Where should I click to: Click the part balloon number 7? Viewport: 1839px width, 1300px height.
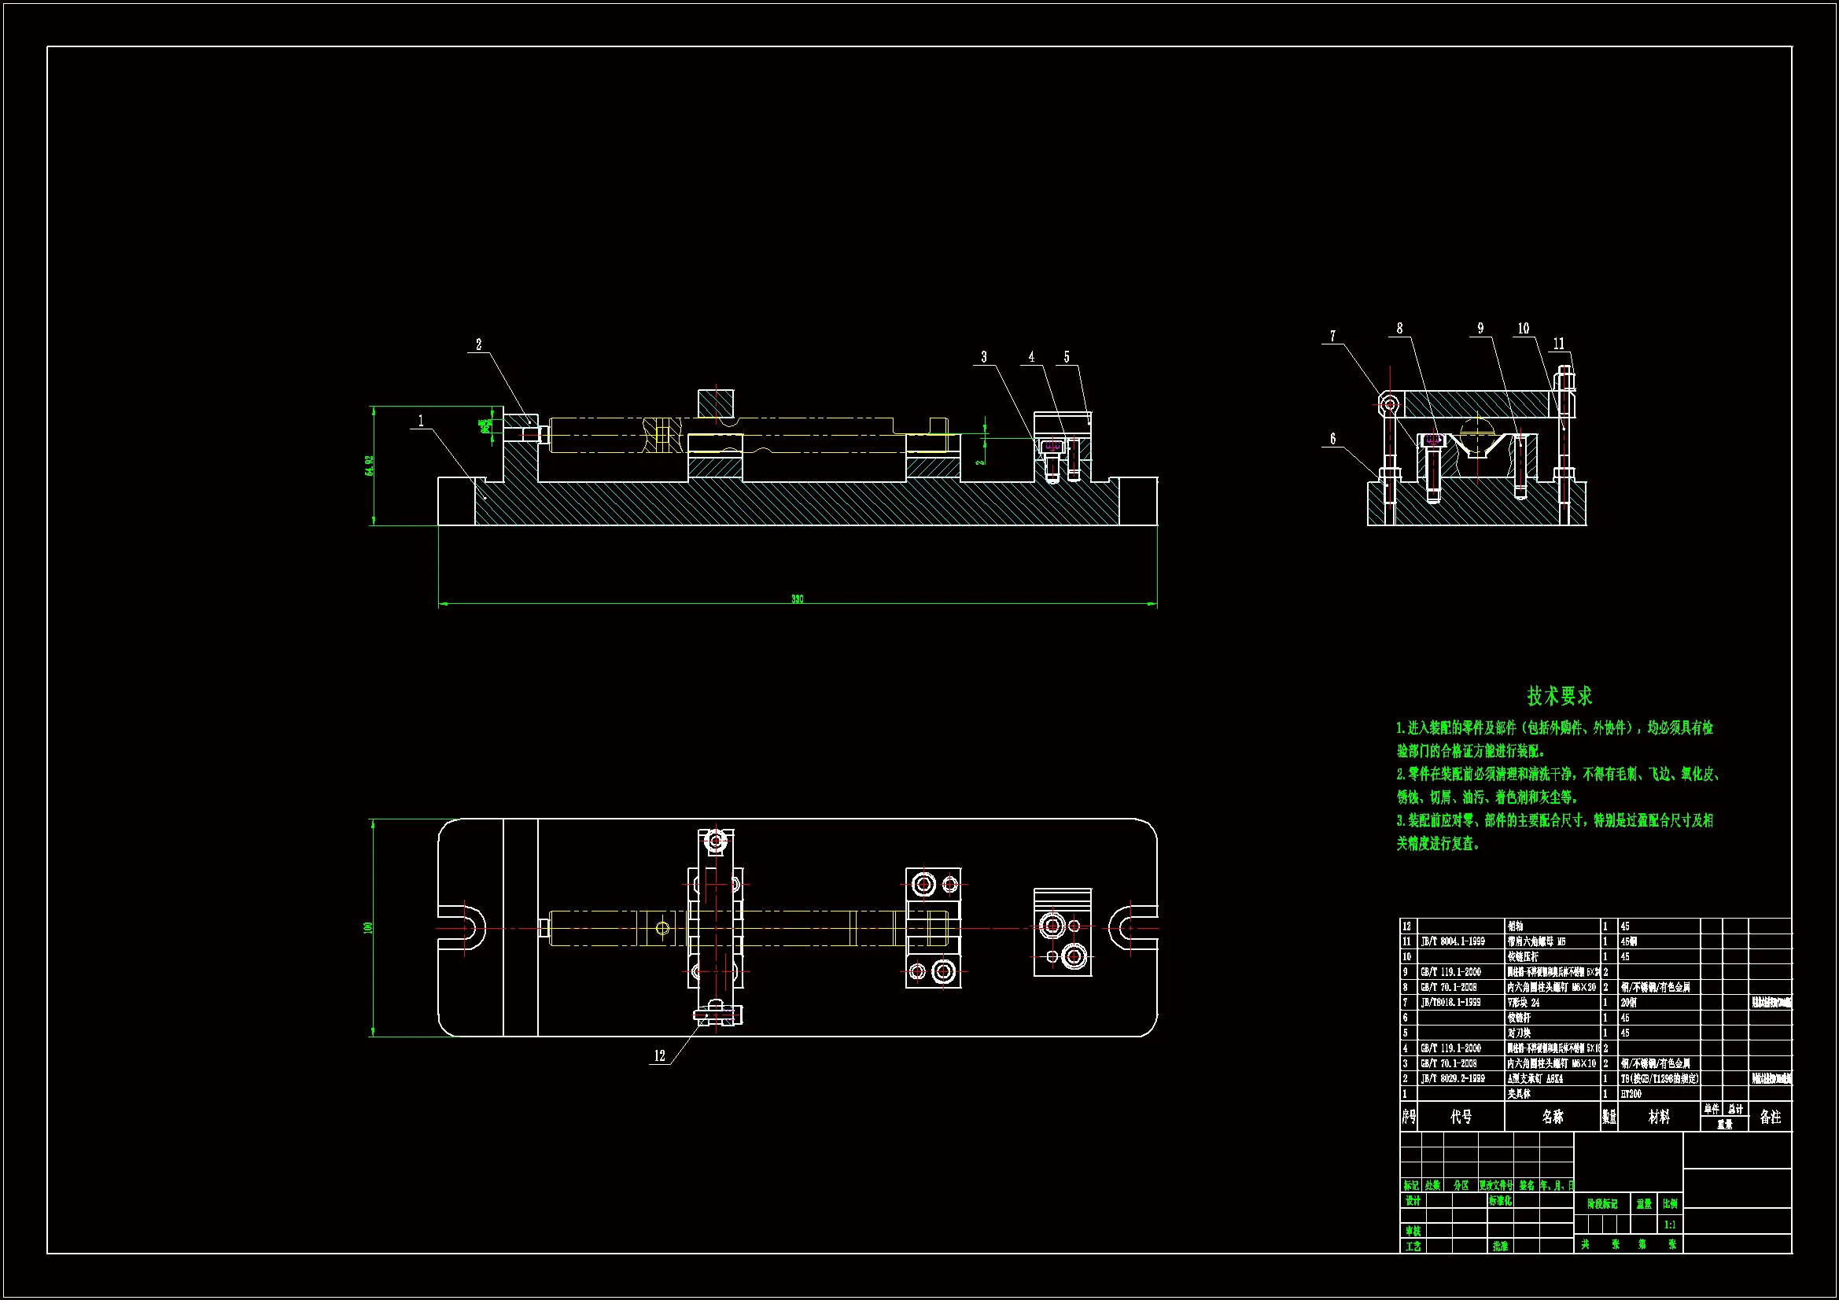[1332, 337]
